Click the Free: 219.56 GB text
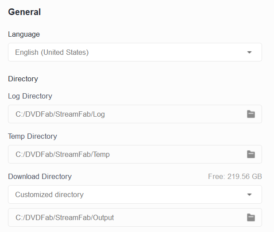274x232 pixels. point(235,176)
